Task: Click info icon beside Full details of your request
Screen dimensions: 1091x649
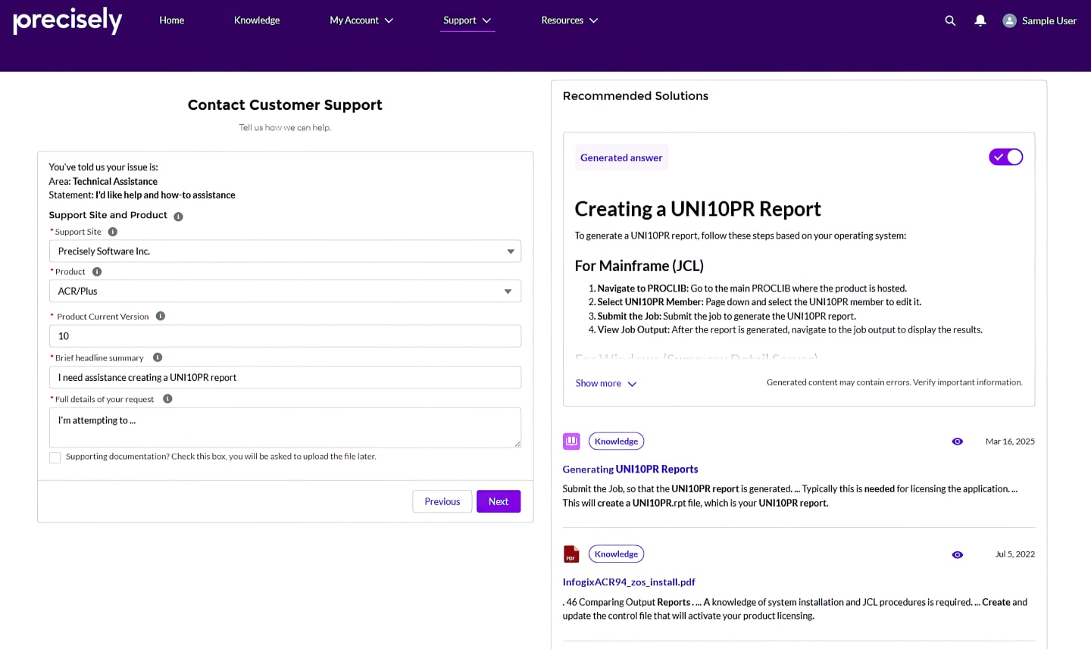Action: tap(167, 399)
